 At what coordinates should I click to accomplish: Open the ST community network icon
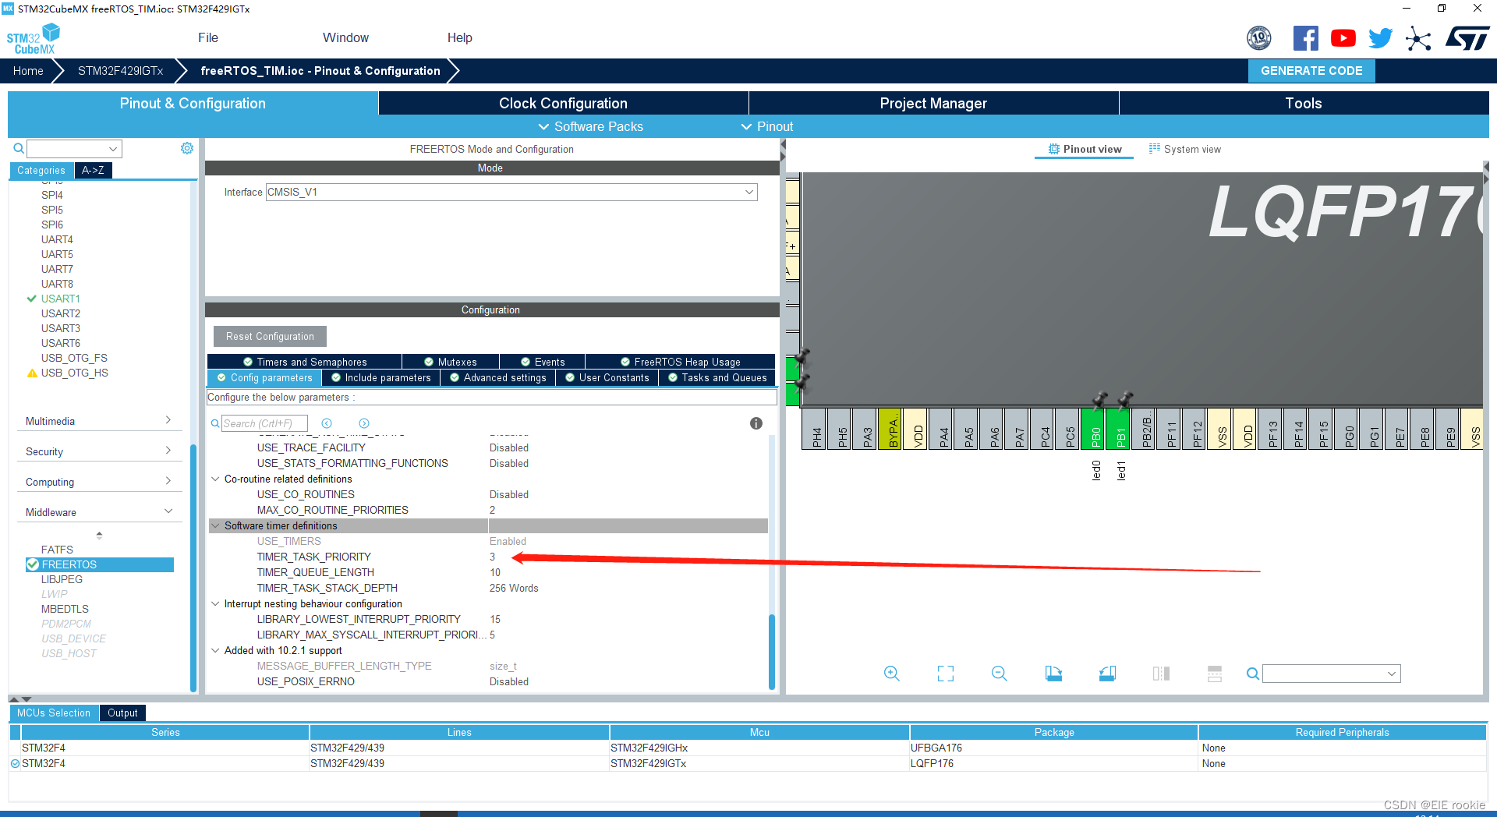point(1418,38)
